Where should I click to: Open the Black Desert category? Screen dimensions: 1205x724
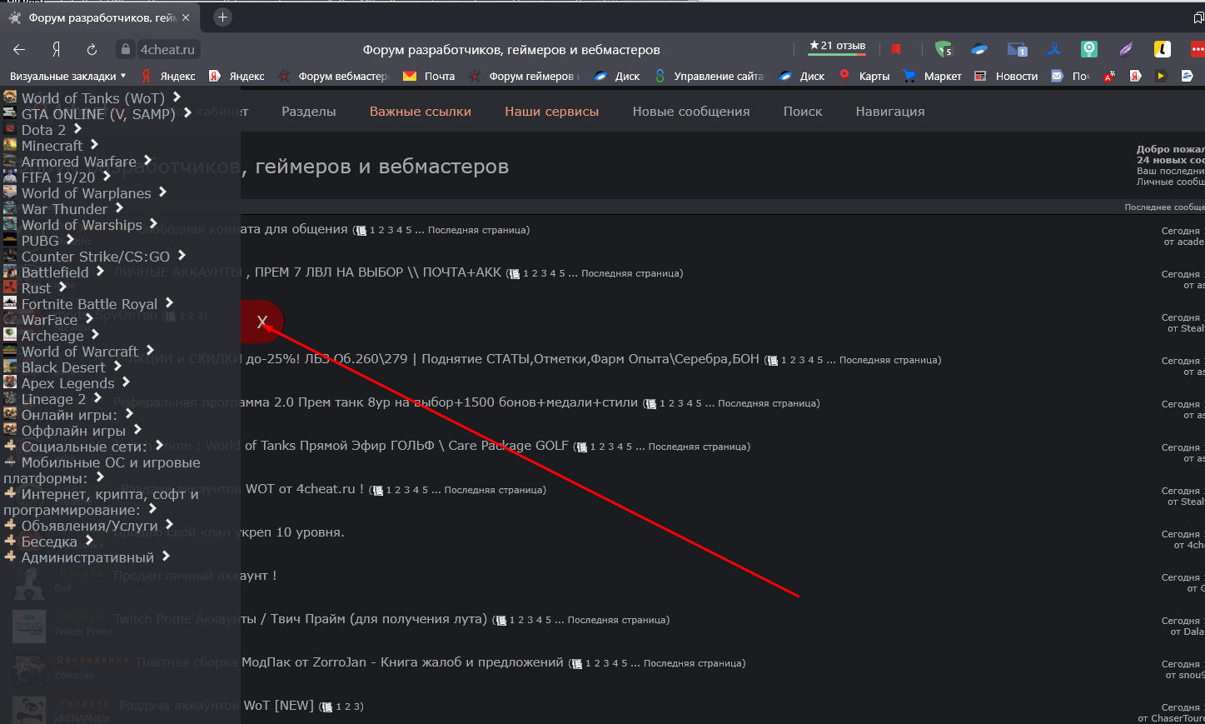click(63, 367)
